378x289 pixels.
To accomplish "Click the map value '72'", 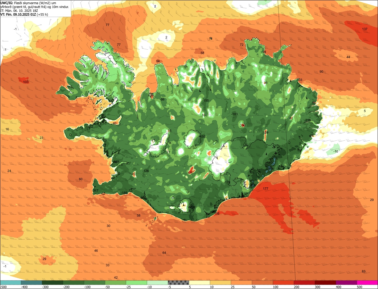I will tap(242, 45).
